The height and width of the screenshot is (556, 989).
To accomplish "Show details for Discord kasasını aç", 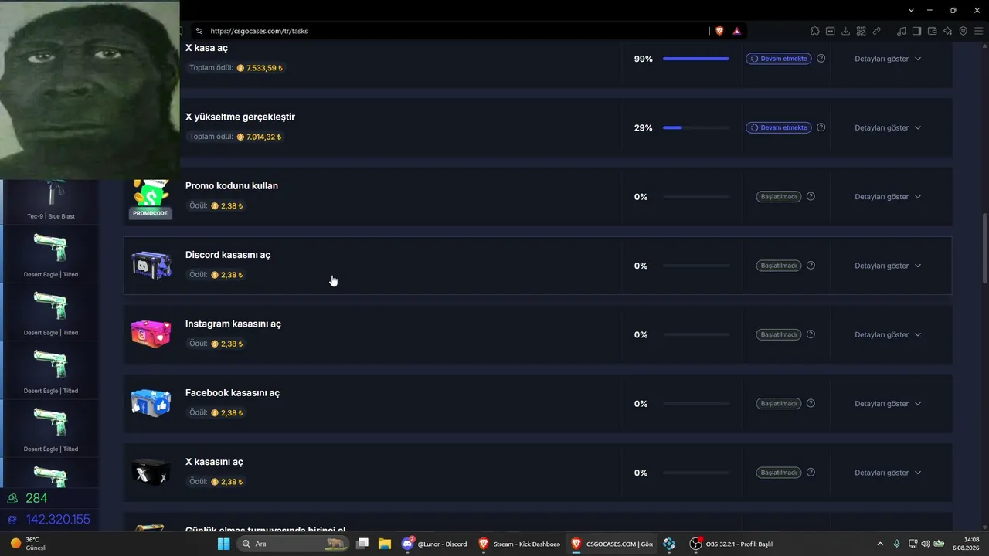I will click(888, 266).
